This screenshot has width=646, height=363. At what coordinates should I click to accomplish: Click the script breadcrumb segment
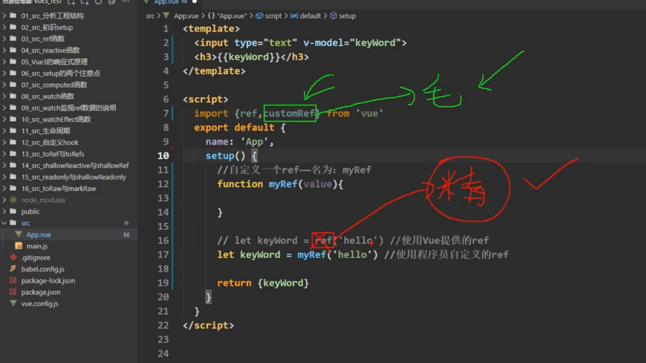(x=273, y=16)
